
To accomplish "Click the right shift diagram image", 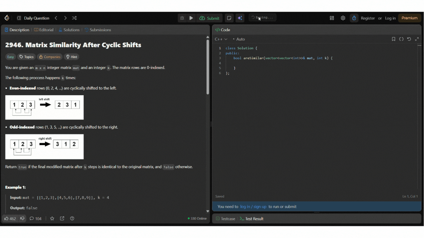I will coord(44,147).
